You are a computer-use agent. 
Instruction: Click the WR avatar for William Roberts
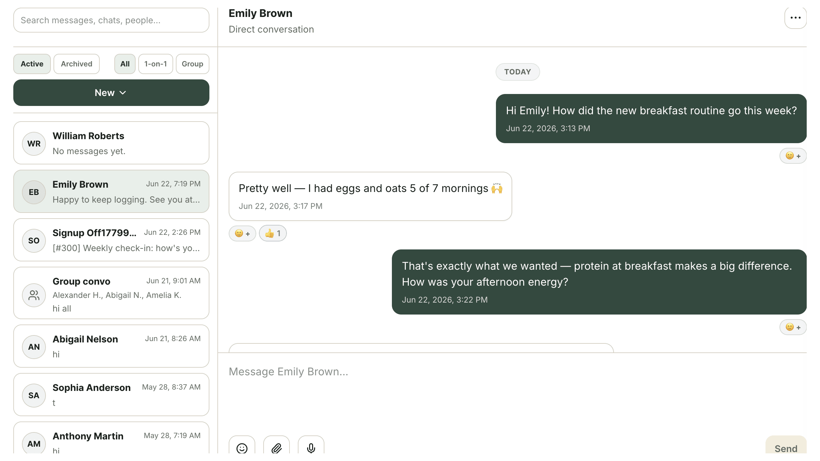click(34, 143)
